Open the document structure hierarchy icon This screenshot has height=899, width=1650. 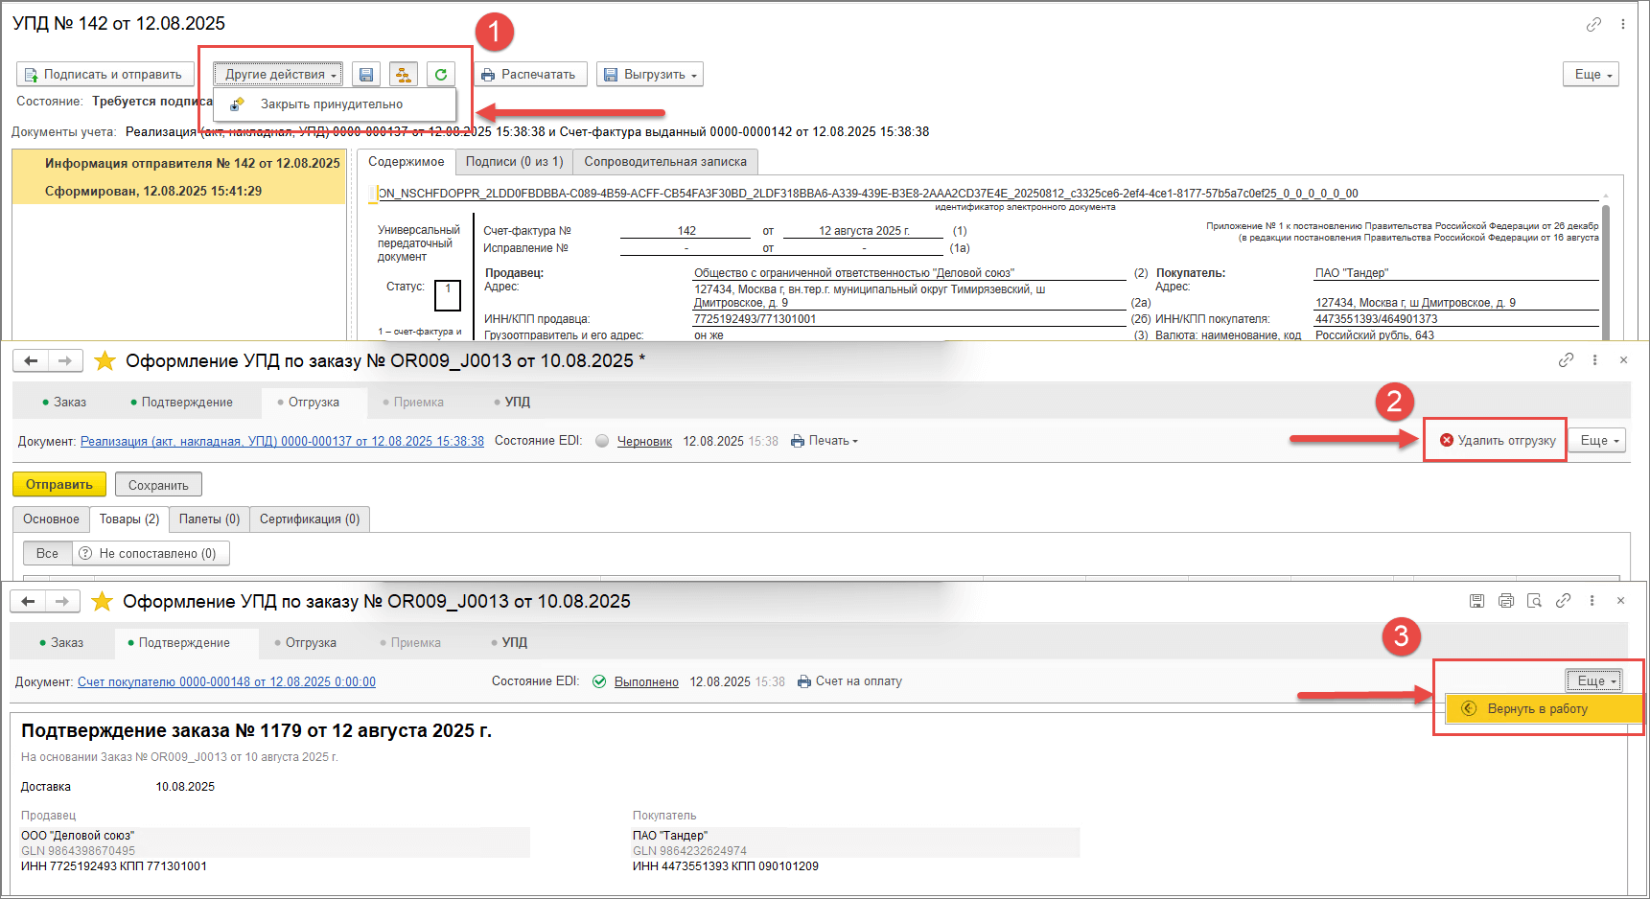[x=403, y=75]
